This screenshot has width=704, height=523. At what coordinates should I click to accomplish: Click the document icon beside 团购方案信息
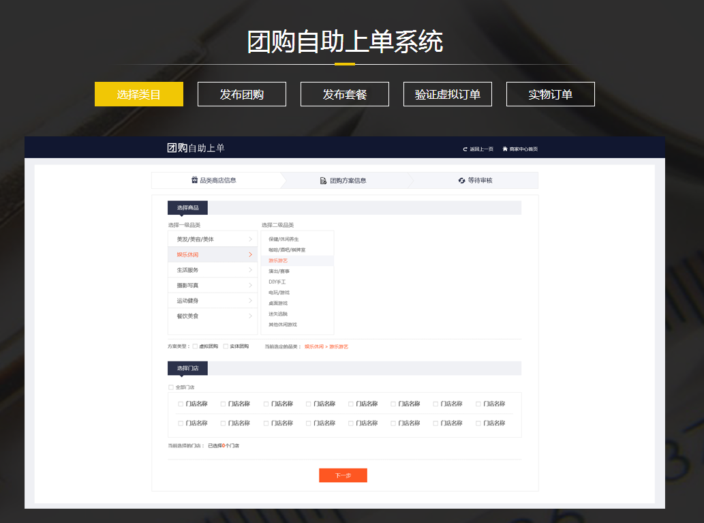coord(323,181)
